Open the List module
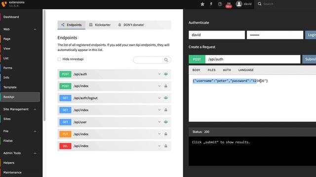This screenshot has width=316, height=177. pyautogui.click(x=20, y=58)
